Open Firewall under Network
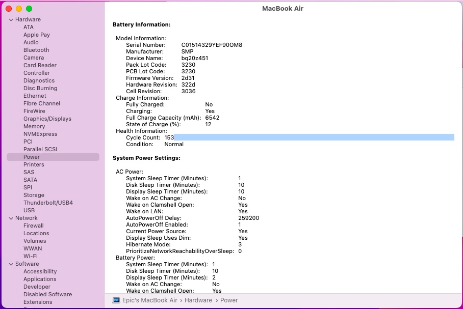The height and width of the screenshot is (309, 463). point(34,226)
